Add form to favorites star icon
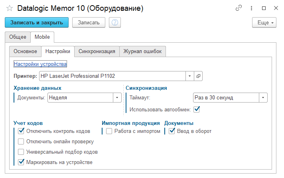284x178 pixels. tap(10, 8)
